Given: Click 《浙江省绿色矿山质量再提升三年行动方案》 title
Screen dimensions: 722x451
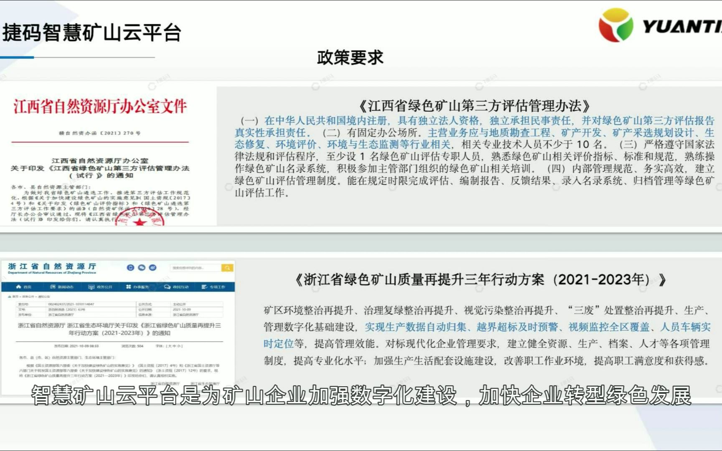Looking at the screenshot, I should point(480,279).
